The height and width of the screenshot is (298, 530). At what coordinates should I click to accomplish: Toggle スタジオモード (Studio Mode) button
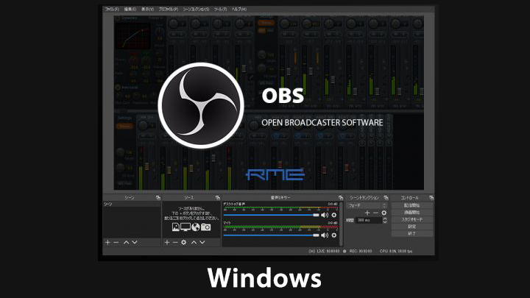click(412, 219)
